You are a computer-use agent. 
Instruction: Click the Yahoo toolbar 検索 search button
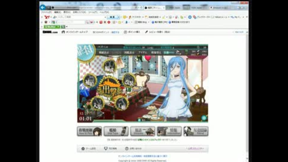click(112, 17)
